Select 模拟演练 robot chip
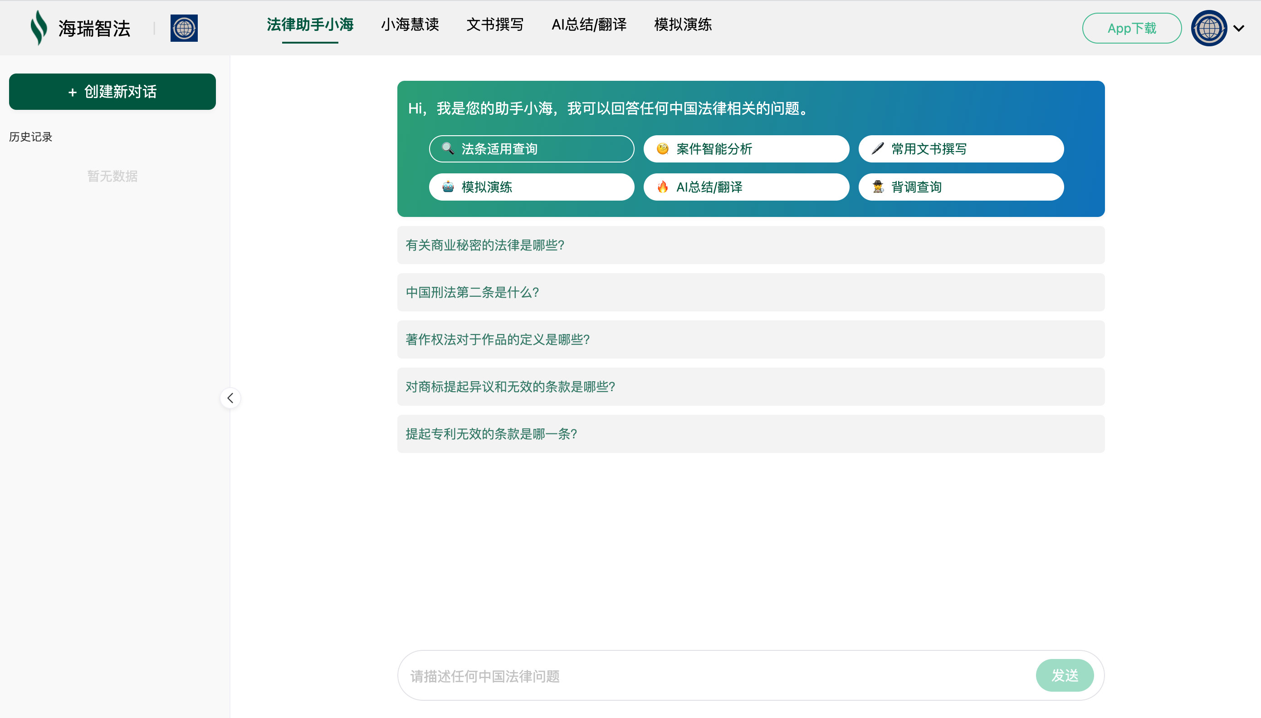Viewport: 1261px width, 718px height. point(531,187)
